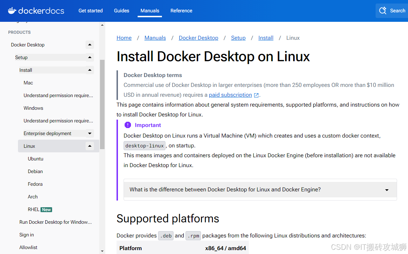Collapse the Docker Desktop sidebar section
The image size is (408, 254).
pos(90,45)
